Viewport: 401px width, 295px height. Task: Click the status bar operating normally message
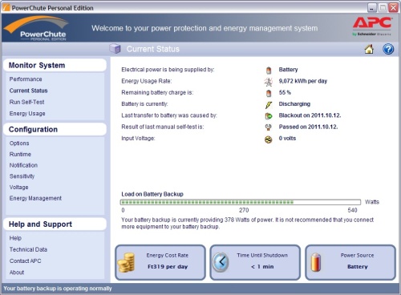[x=58, y=289]
